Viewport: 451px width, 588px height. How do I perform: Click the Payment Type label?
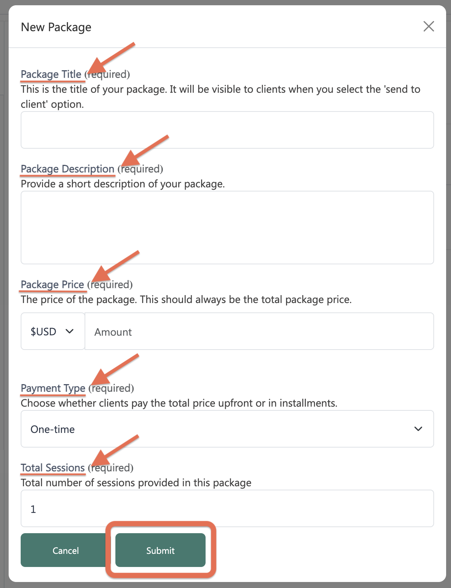(x=53, y=388)
